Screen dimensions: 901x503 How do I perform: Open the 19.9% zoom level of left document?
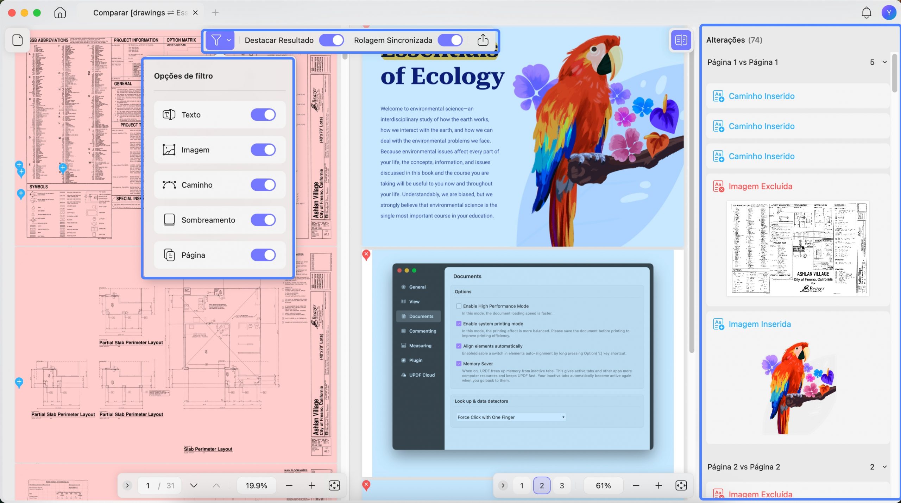click(256, 486)
